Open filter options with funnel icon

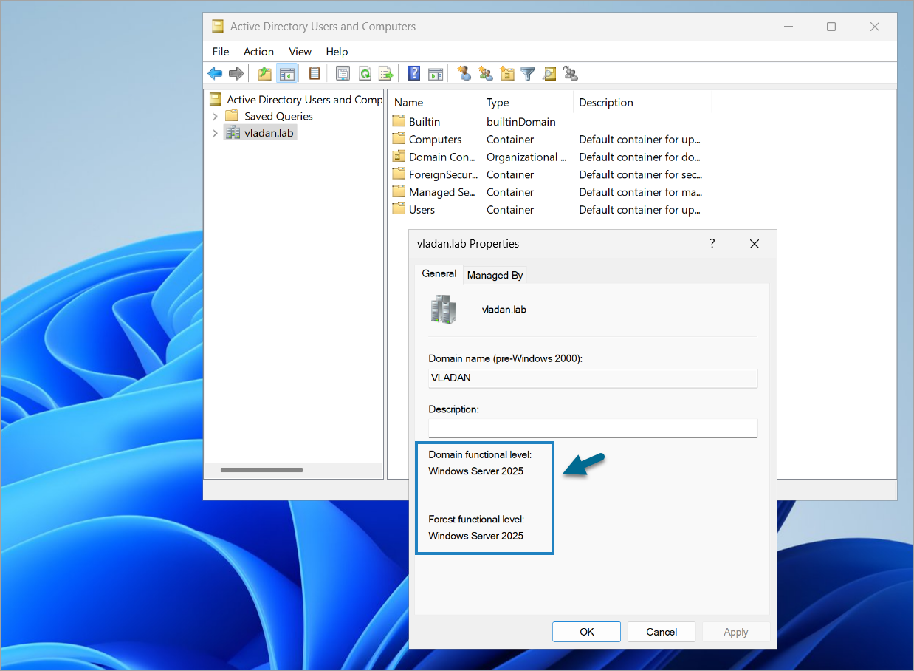pyautogui.click(x=527, y=73)
